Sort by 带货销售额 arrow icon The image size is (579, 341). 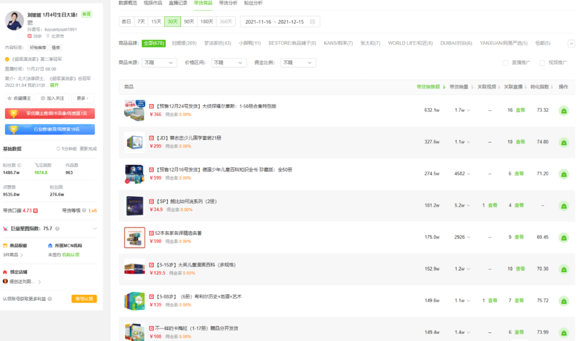[444, 87]
